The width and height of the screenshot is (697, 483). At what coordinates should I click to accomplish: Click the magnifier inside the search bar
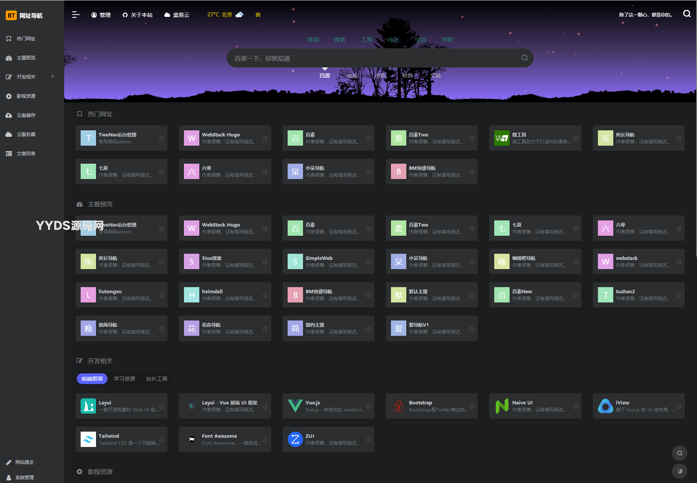tap(524, 58)
